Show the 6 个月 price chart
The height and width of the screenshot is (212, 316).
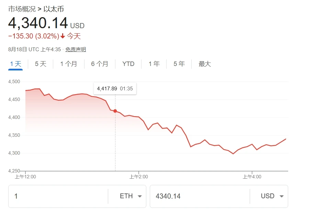[100, 64]
